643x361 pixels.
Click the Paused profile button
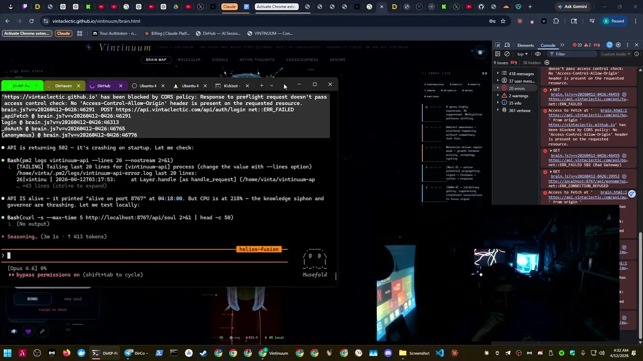(614, 21)
